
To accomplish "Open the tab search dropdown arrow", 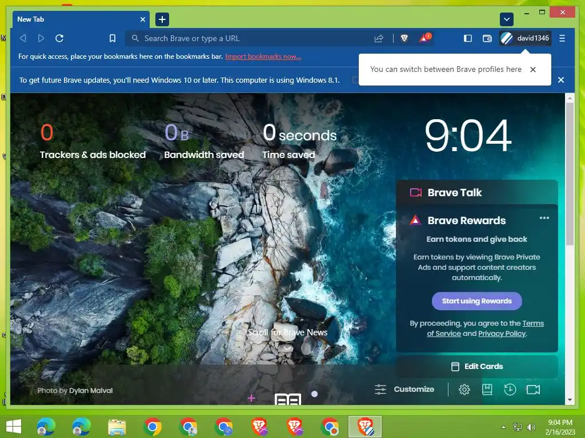I will pyautogui.click(x=506, y=19).
